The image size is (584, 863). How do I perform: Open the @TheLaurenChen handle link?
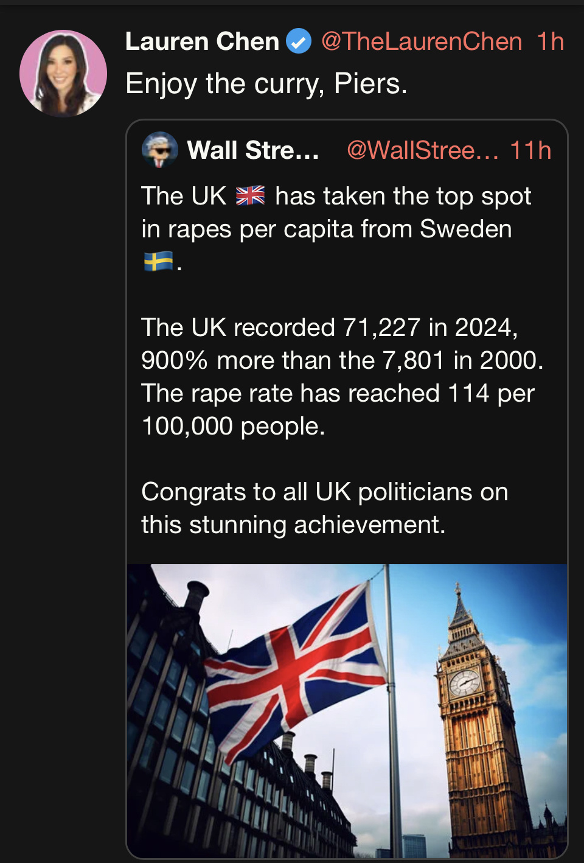(421, 41)
